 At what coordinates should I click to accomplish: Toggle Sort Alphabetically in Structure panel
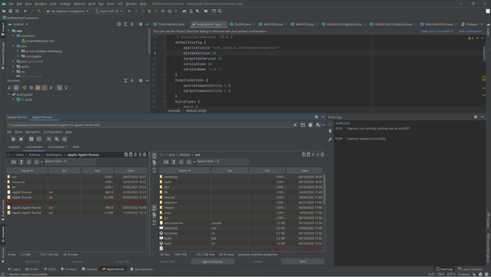(16, 88)
